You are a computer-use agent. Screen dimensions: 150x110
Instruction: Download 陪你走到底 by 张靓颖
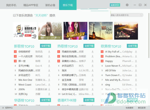(92, 57)
